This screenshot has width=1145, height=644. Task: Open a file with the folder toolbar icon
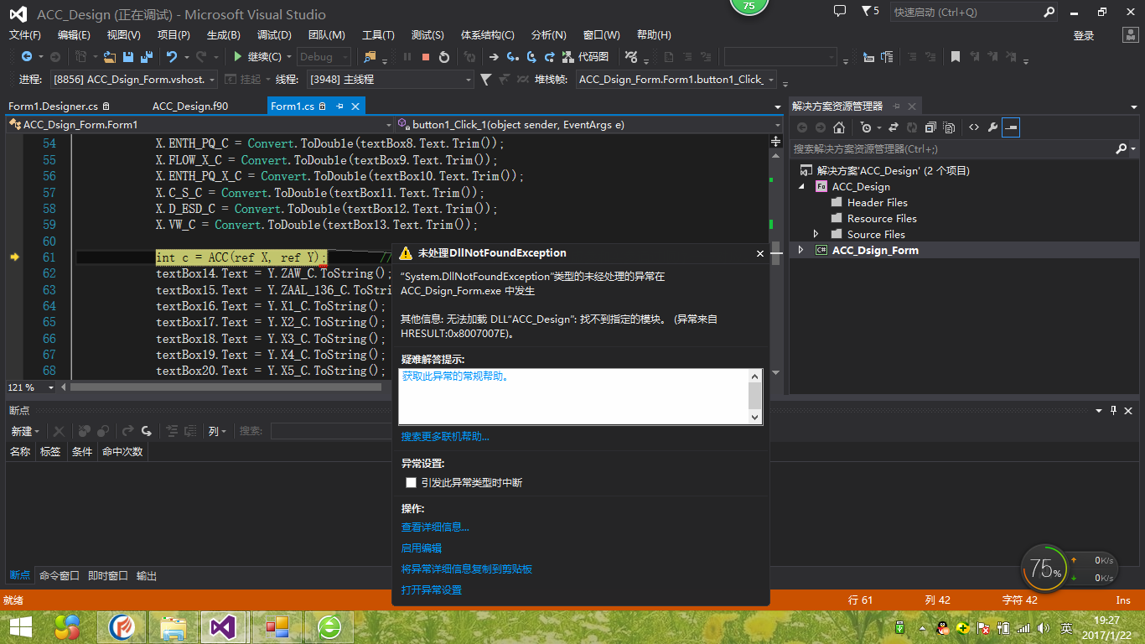tap(110, 56)
